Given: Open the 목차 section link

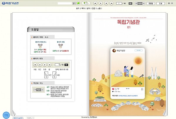Looking at the screenshot, I should click(x=83, y=8).
